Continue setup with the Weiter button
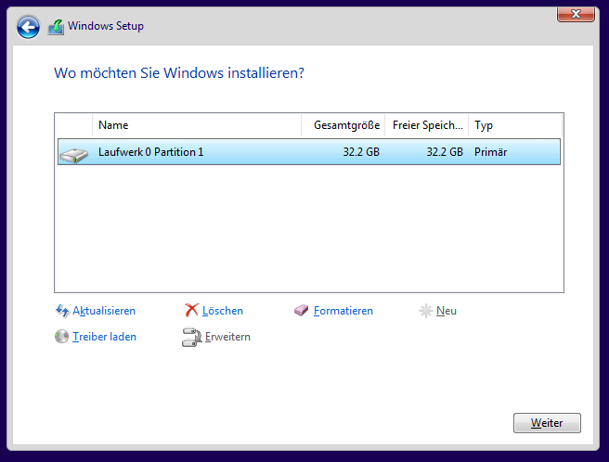 coord(547,423)
